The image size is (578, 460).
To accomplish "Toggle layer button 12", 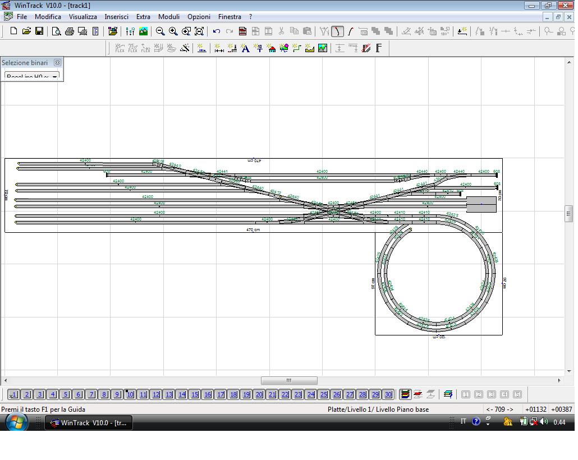I will point(156,394).
